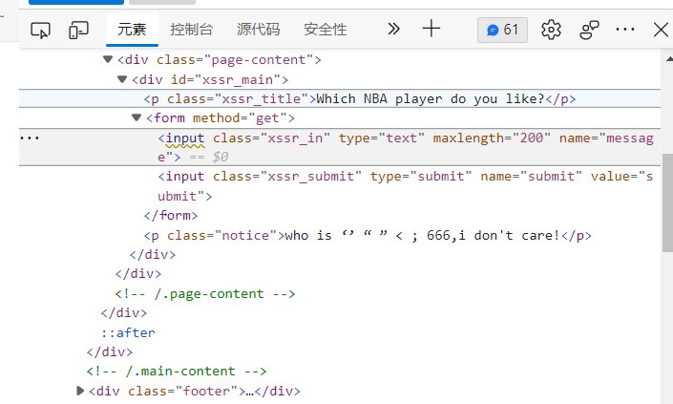Open the 控制台 tab
This screenshot has height=404, width=673.
click(x=192, y=30)
